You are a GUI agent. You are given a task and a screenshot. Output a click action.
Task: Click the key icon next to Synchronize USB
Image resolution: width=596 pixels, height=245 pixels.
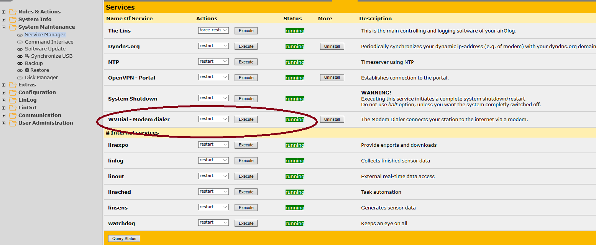point(27,56)
